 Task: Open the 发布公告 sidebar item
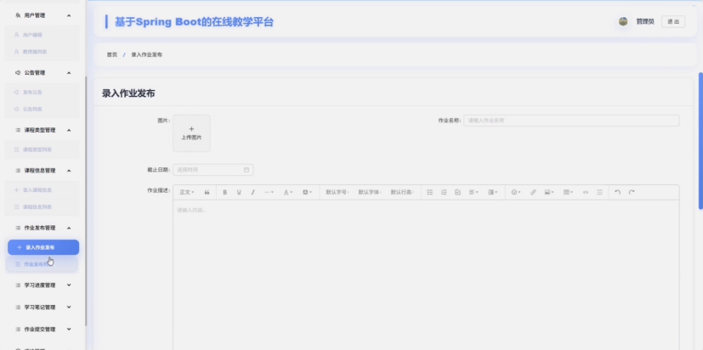pyautogui.click(x=43, y=92)
